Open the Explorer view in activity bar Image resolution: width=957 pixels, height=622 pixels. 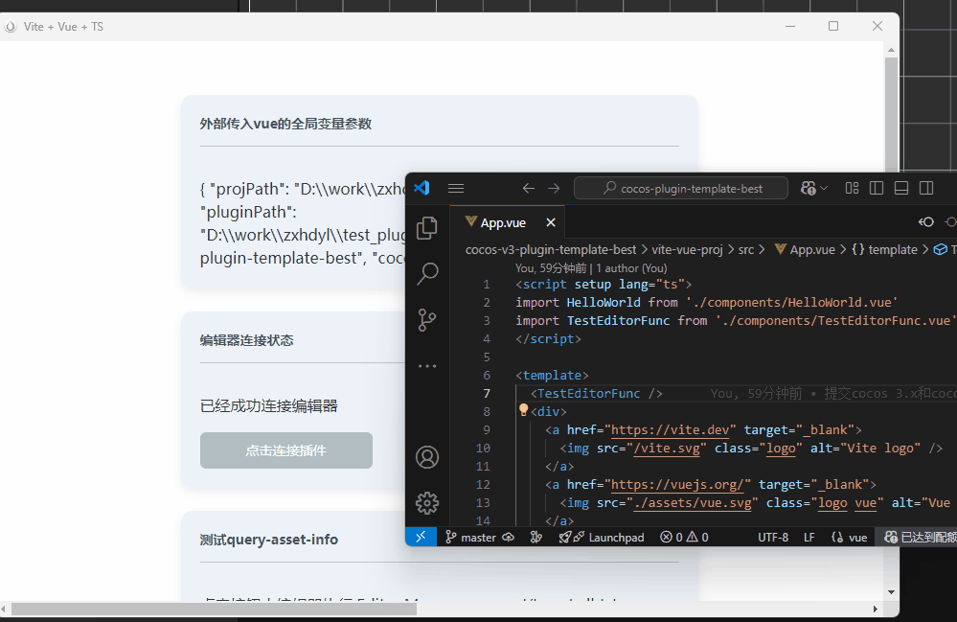pyautogui.click(x=427, y=228)
